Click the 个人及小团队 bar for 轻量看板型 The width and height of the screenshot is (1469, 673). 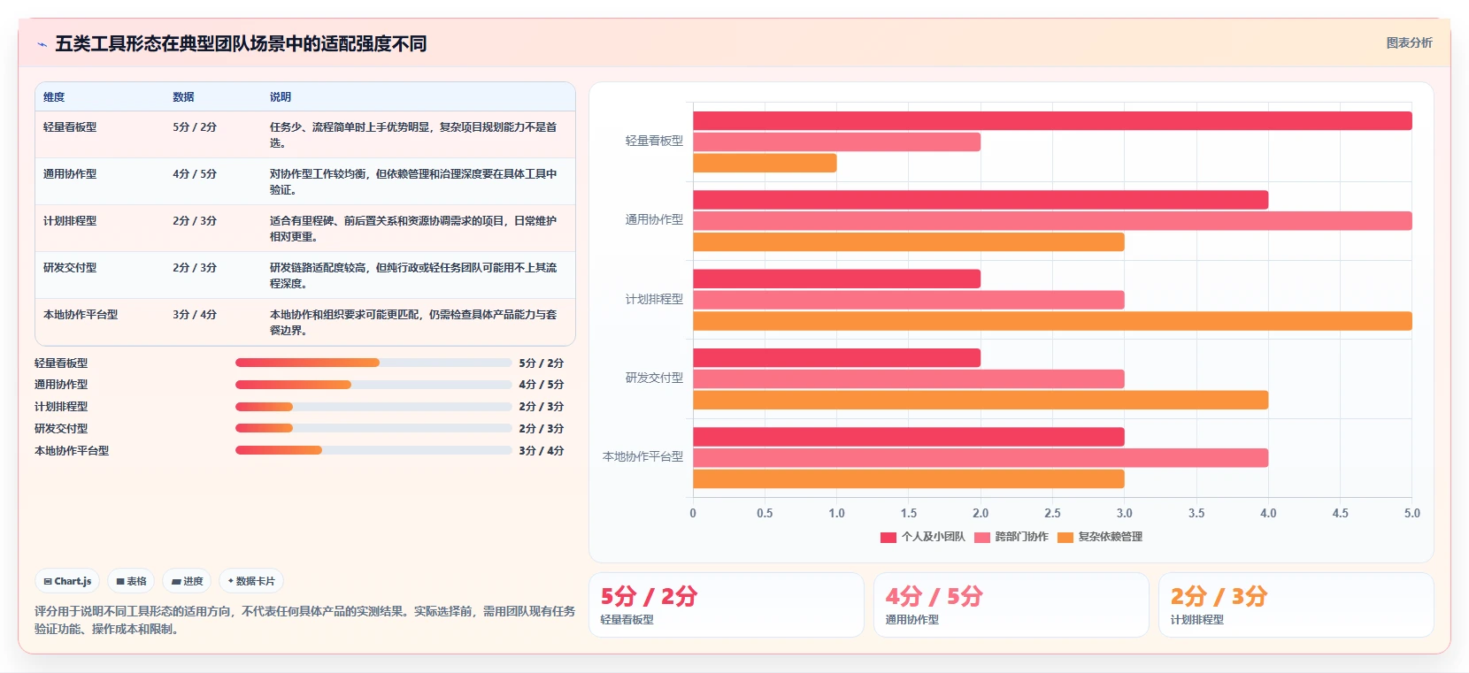1052,121
